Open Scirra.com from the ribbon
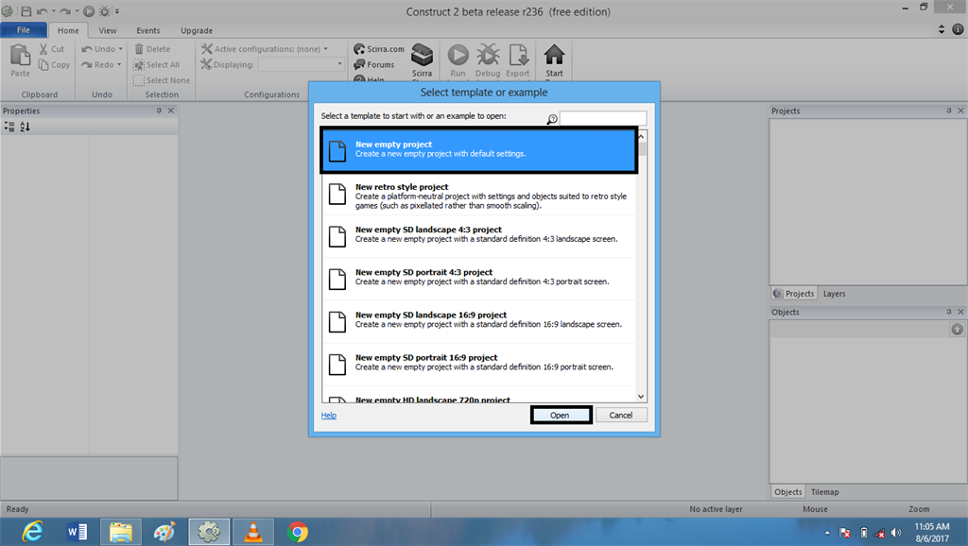 pos(378,48)
